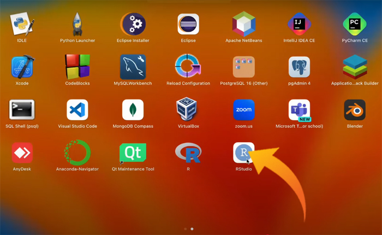The image size is (382, 235).
Task: Launch PyCharm CE
Action: [354, 24]
